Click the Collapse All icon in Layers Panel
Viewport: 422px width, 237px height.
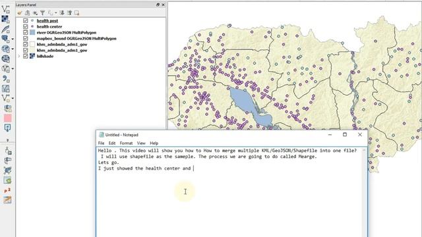pos(69,13)
